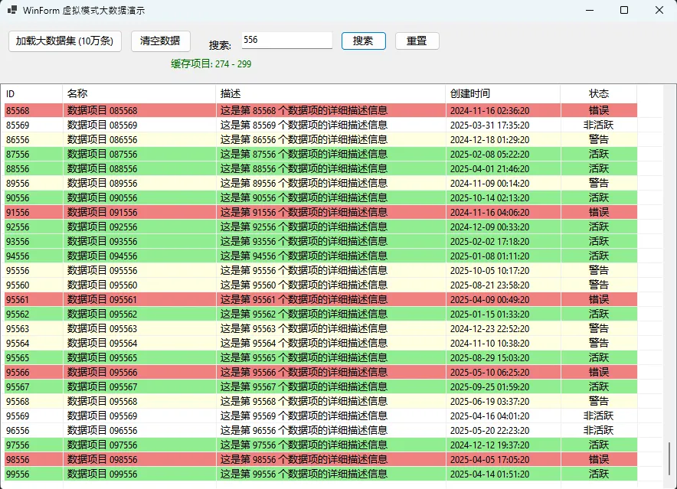Click the WinForm app icon in title bar
This screenshot has width=677, height=489.
(x=12, y=11)
